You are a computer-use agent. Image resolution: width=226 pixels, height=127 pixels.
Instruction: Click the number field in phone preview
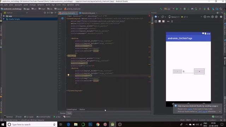pyautogui.click(x=188, y=71)
